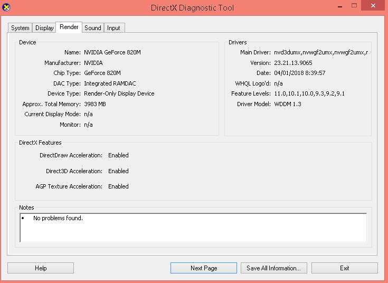
Task: Click the Help button
Action: coord(41,268)
